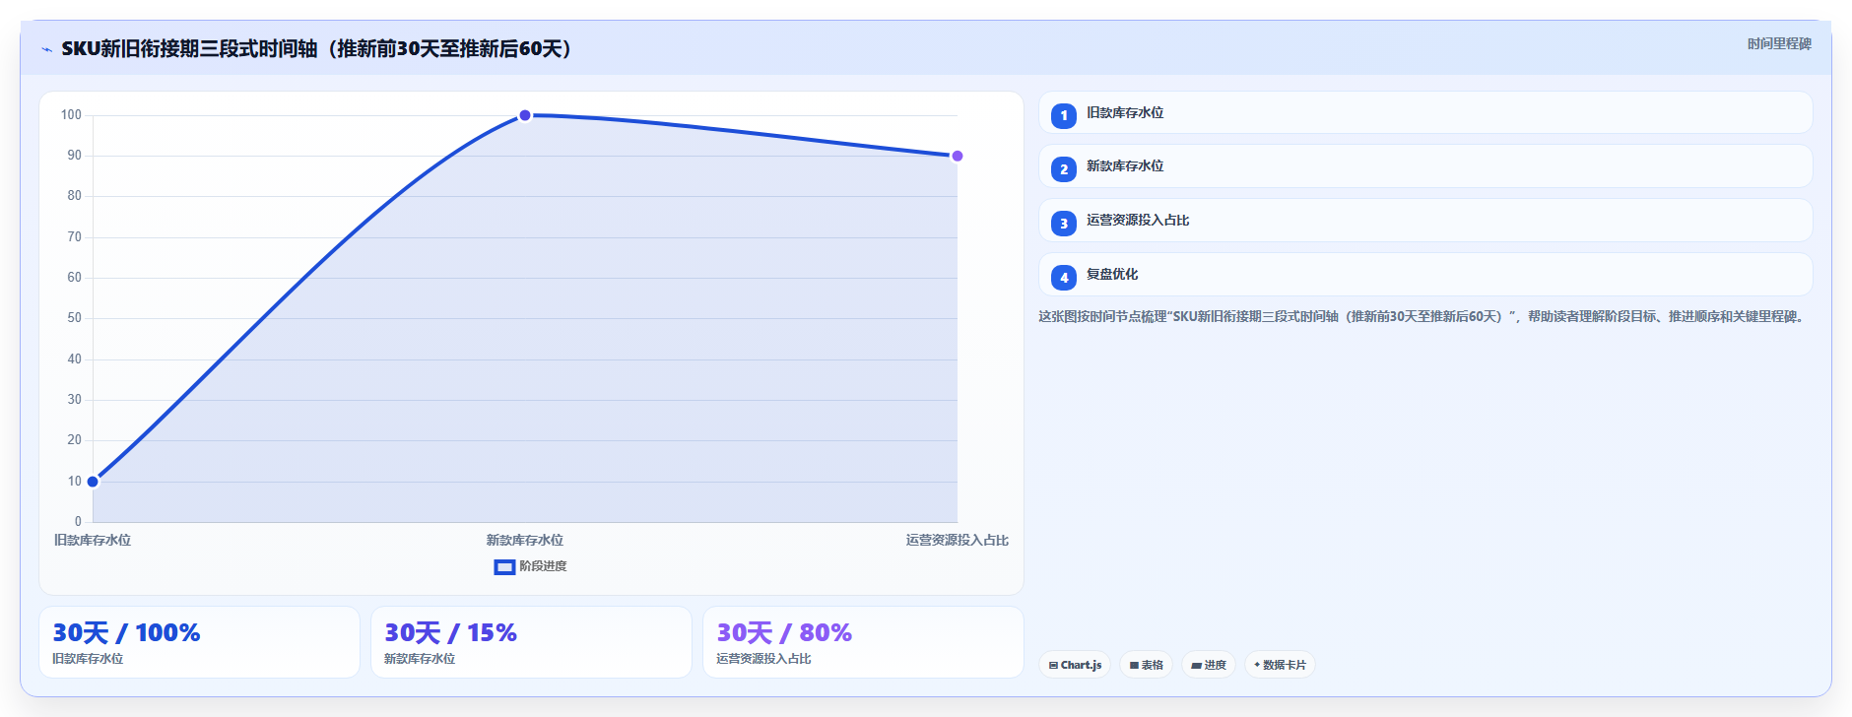Click the 数据卡片 tag chip
The image size is (1852, 717).
point(1280,665)
